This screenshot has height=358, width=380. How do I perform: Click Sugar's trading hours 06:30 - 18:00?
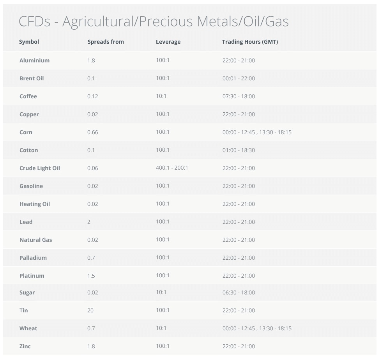click(239, 292)
